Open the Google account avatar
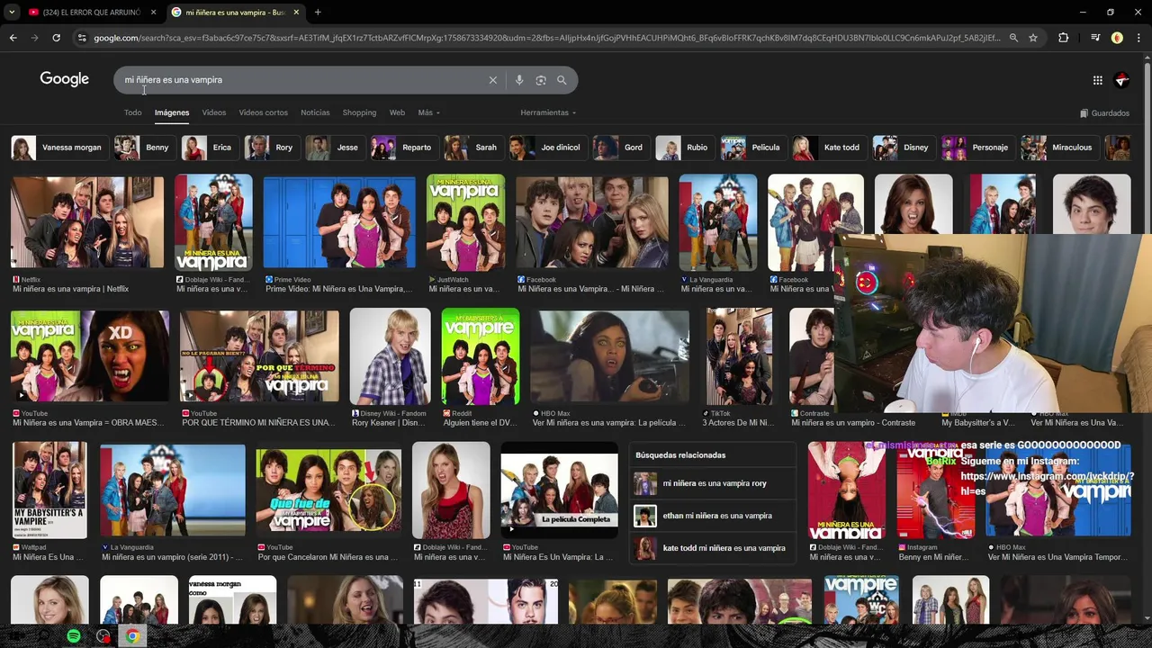The width and height of the screenshot is (1152, 648). point(1121,80)
